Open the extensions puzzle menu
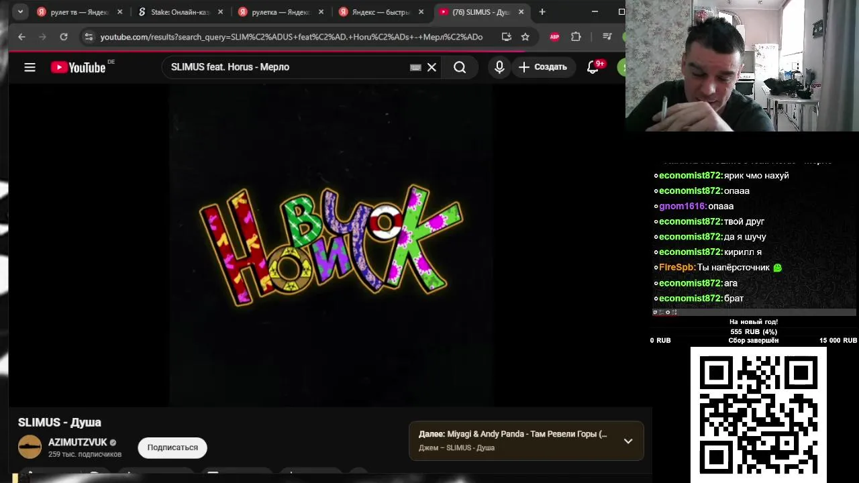The height and width of the screenshot is (483, 859). coord(576,37)
